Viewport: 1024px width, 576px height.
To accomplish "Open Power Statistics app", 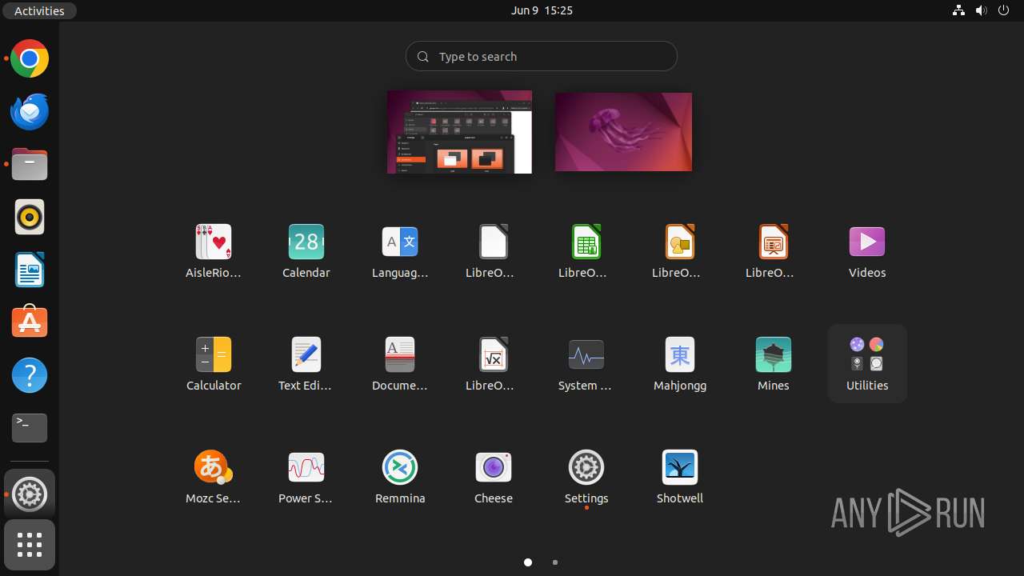I will coord(306,477).
